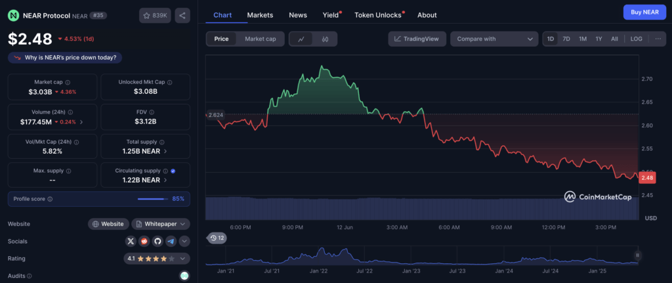672x283 pixels.
Task: Set chart range to 1D
Action: click(x=551, y=39)
